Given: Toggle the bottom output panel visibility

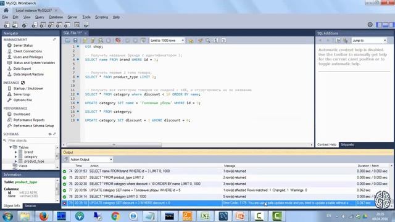Looking at the screenshot, I should pyautogui.click(x=385, y=25).
